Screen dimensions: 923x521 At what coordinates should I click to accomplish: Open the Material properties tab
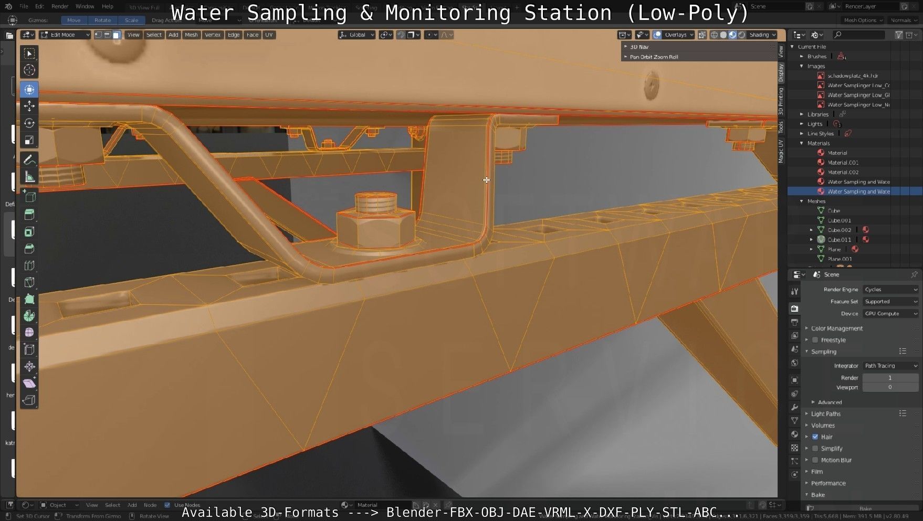(x=794, y=434)
